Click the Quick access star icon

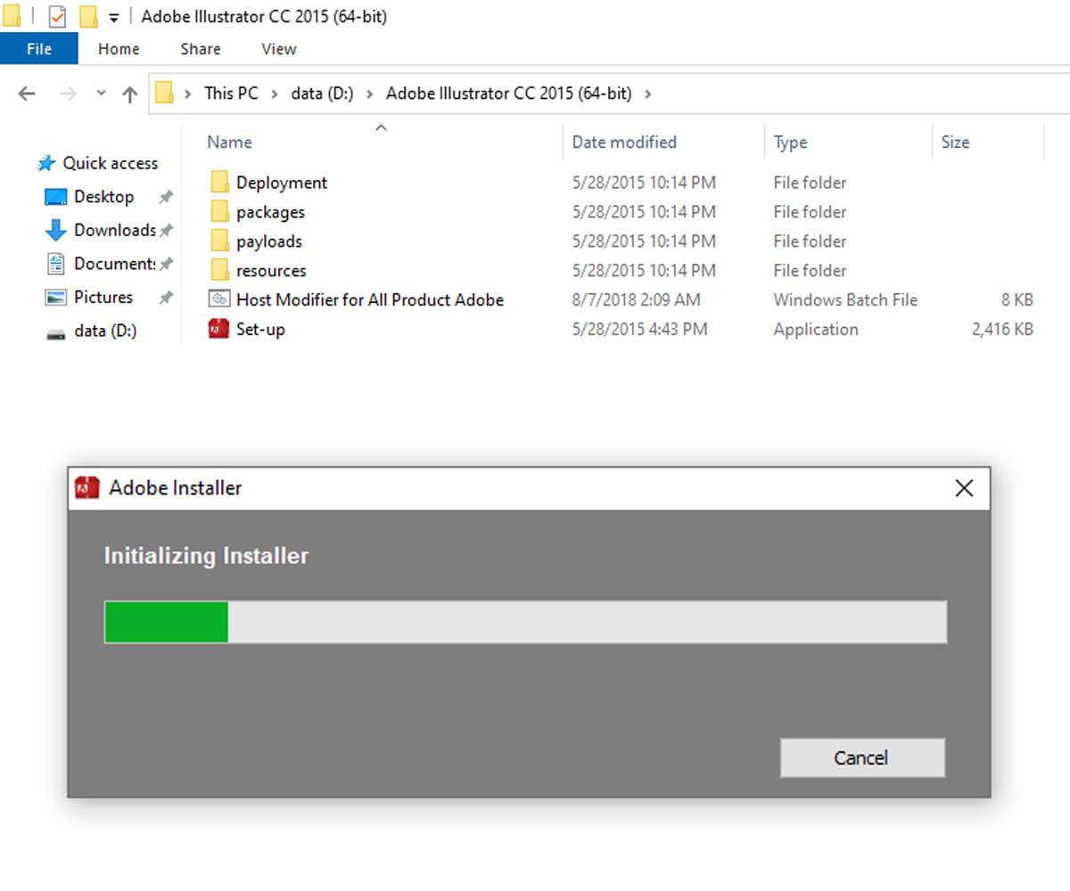tap(46, 163)
